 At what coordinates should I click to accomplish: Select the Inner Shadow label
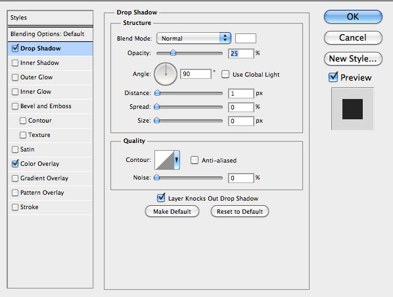click(39, 63)
